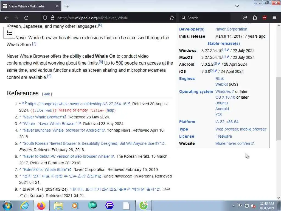Open the WebKit engine link
Screen dimensions: 281x211
(x=221, y=84)
